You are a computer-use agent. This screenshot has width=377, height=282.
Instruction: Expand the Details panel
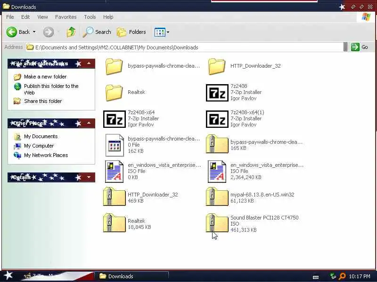tap(89, 177)
